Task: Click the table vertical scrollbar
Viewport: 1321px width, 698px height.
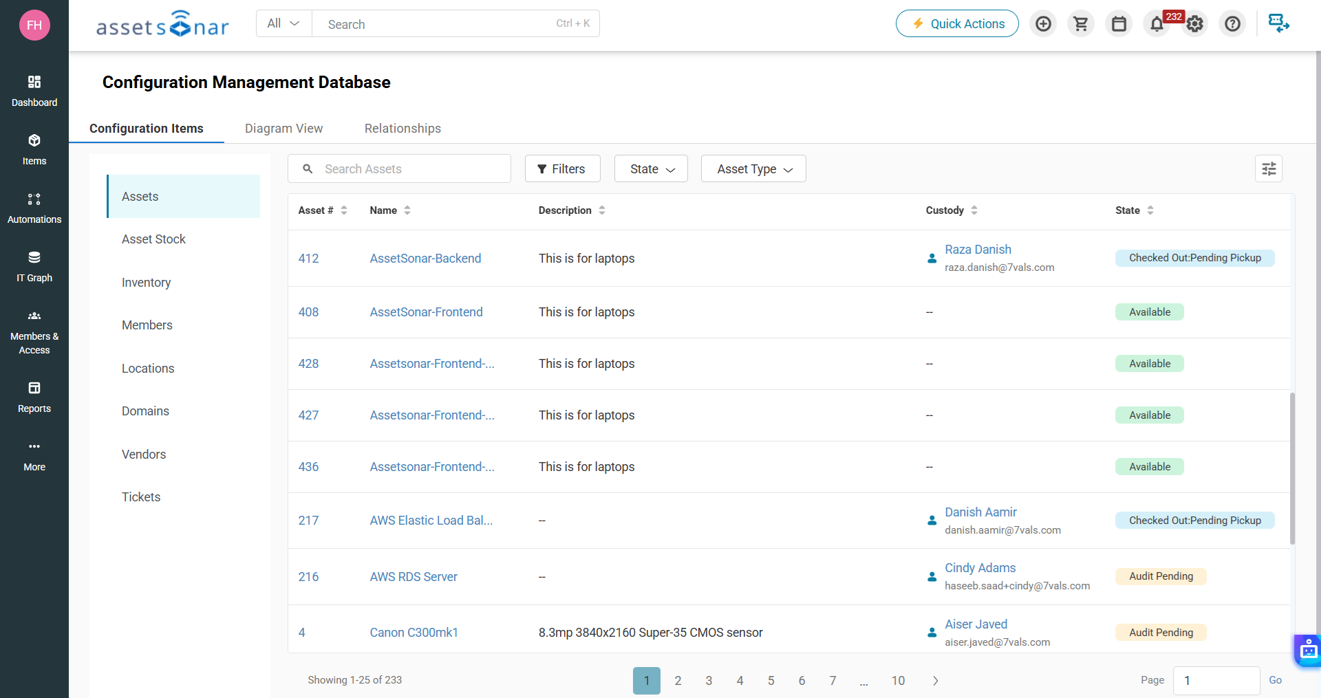Action: [1292, 468]
